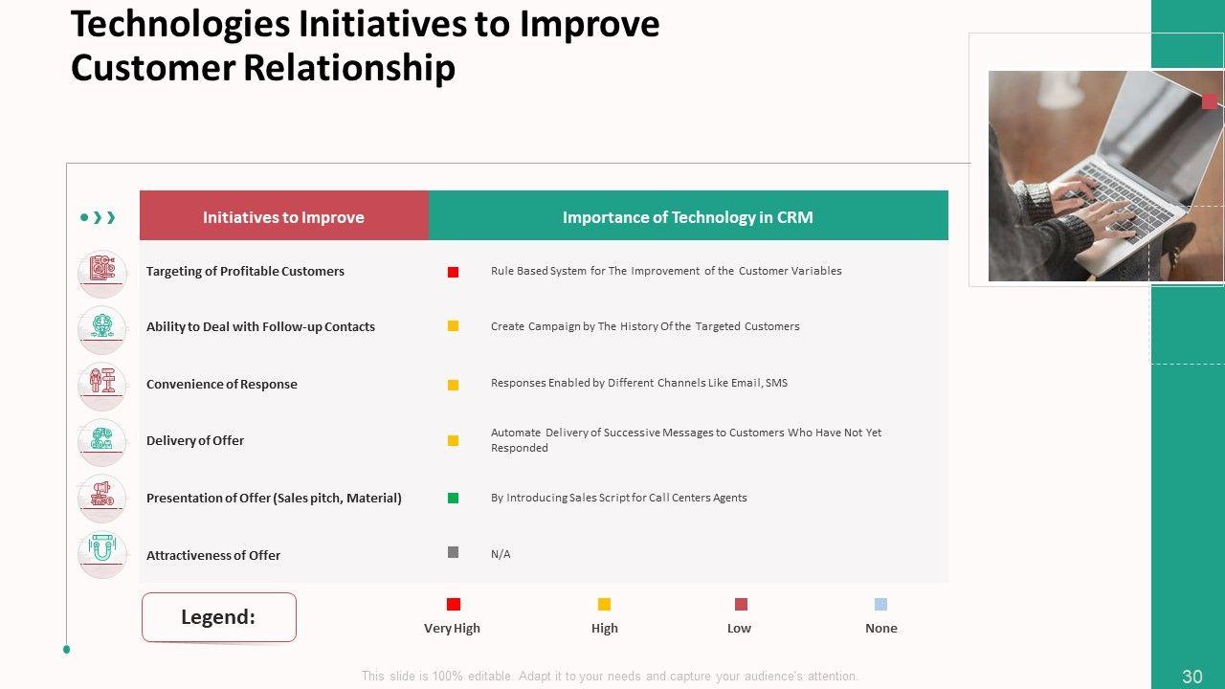Click the text Convenience of Response
1225x689 pixels.
(x=222, y=384)
